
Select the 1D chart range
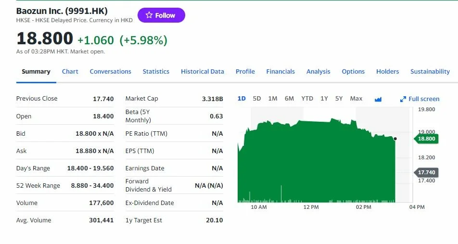242,99
